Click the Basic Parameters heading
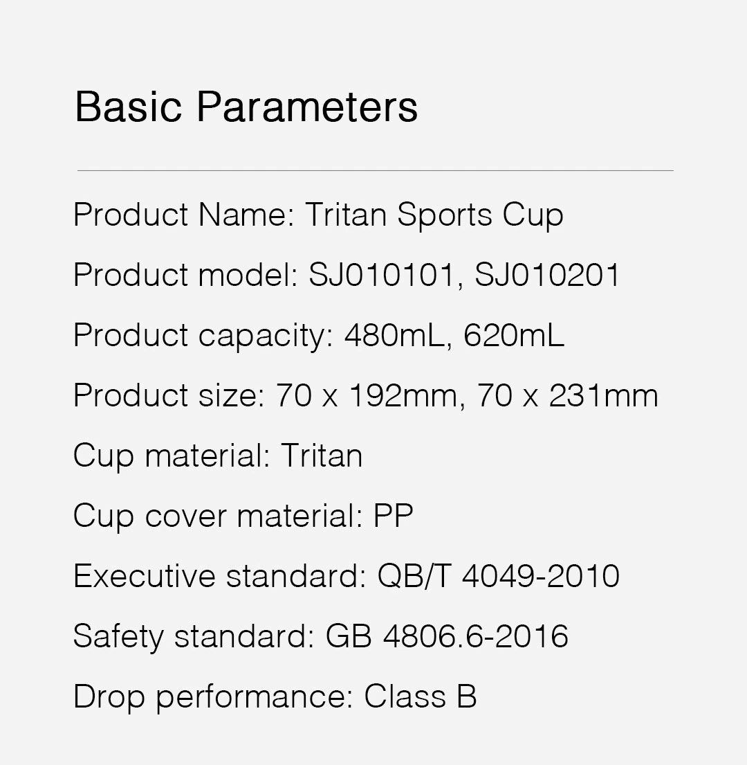 point(246,107)
